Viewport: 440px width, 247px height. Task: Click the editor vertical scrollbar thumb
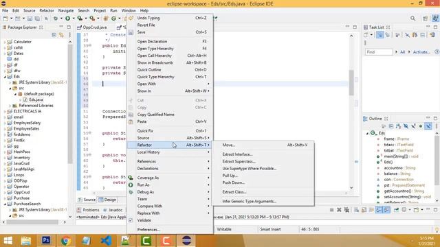pos(351,82)
